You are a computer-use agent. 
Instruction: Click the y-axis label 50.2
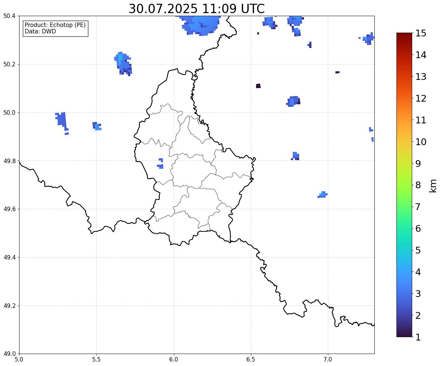[9, 64]
